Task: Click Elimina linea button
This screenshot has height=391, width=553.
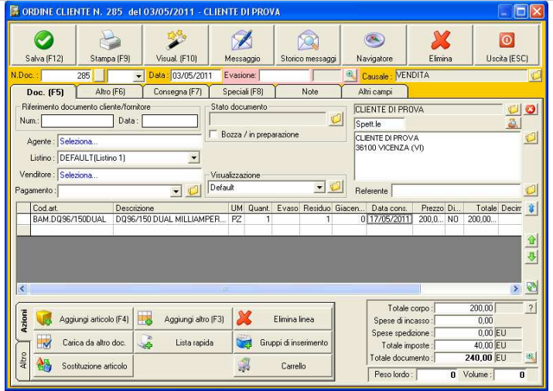Action: pos(283,319)
